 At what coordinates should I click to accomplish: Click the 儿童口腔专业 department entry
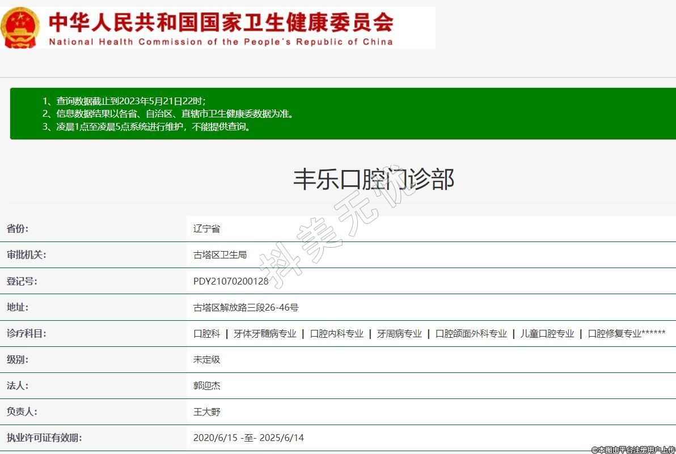coord(547,334)
